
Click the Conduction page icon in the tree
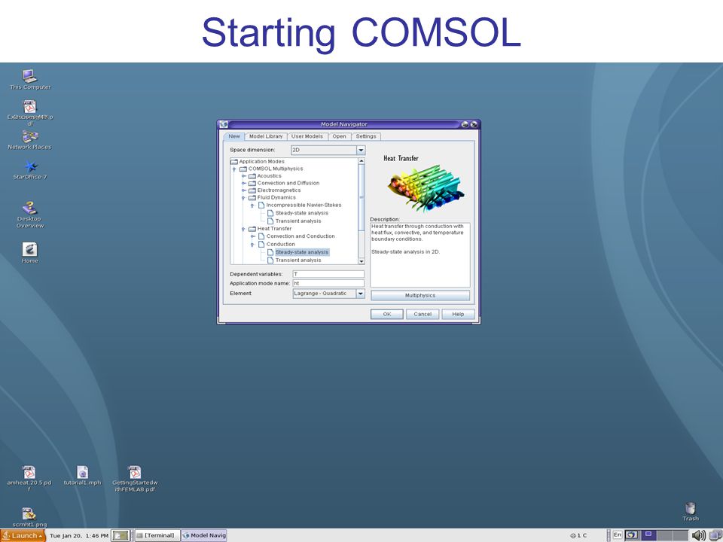(261, 244)
